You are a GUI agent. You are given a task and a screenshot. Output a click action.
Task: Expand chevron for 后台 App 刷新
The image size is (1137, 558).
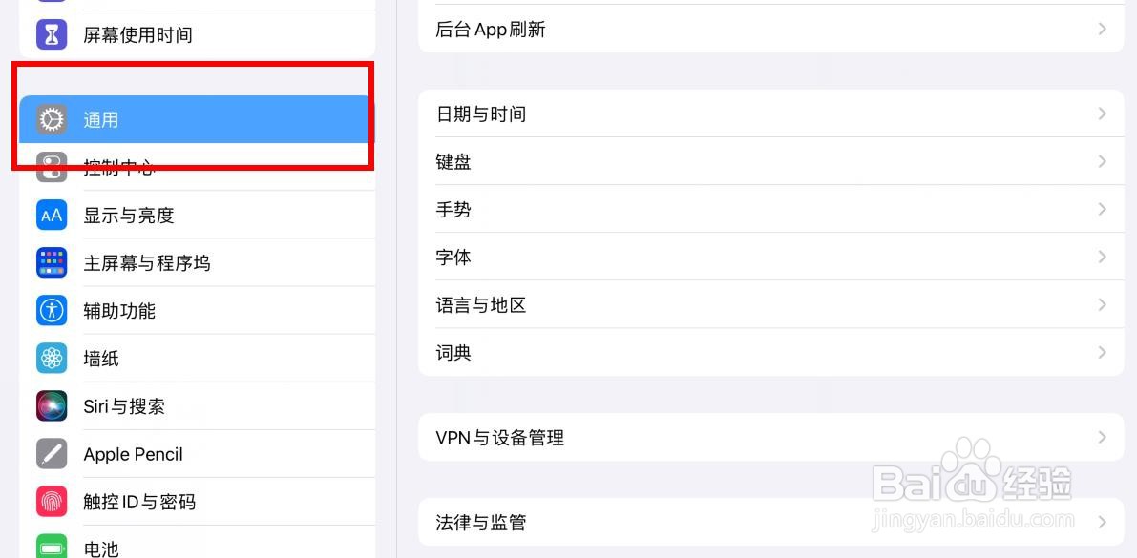pyautogui.click(x=1103, y=29)
